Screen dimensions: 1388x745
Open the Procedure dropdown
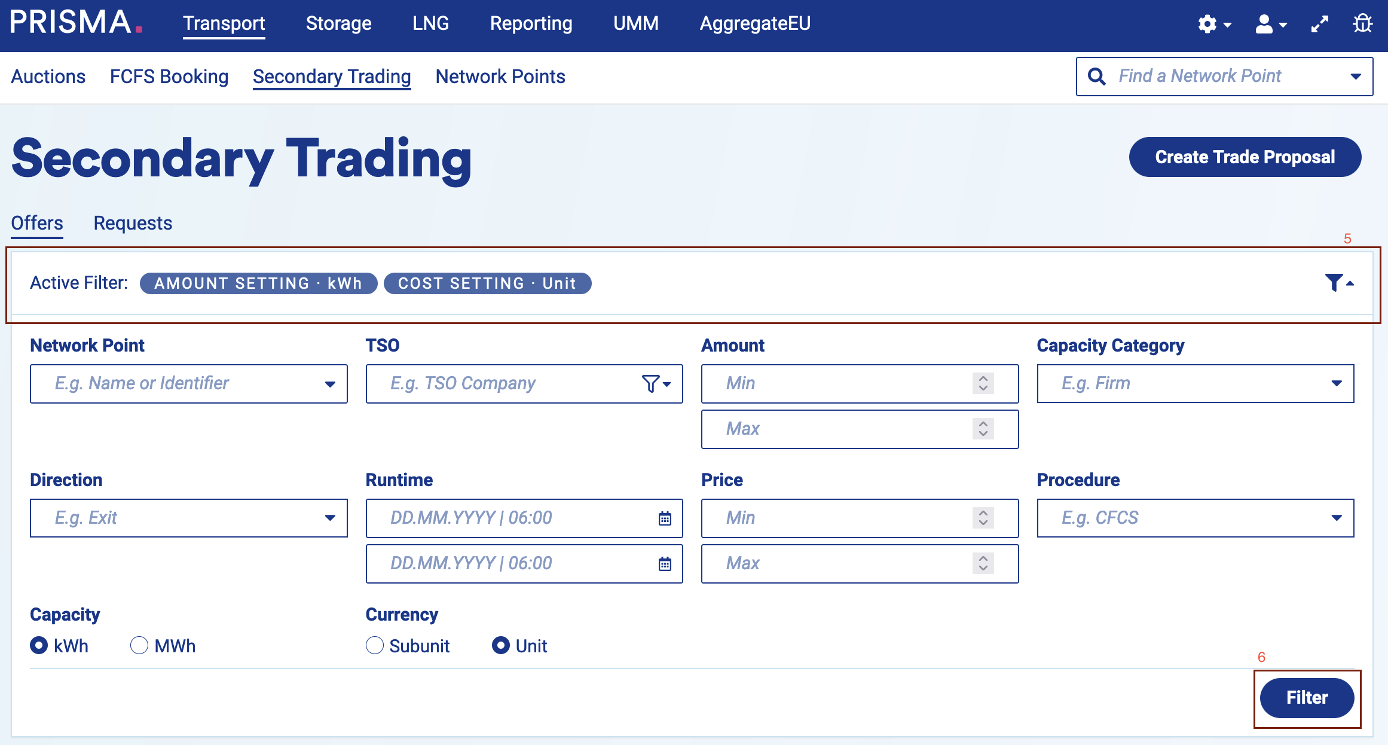(1337, 518)
